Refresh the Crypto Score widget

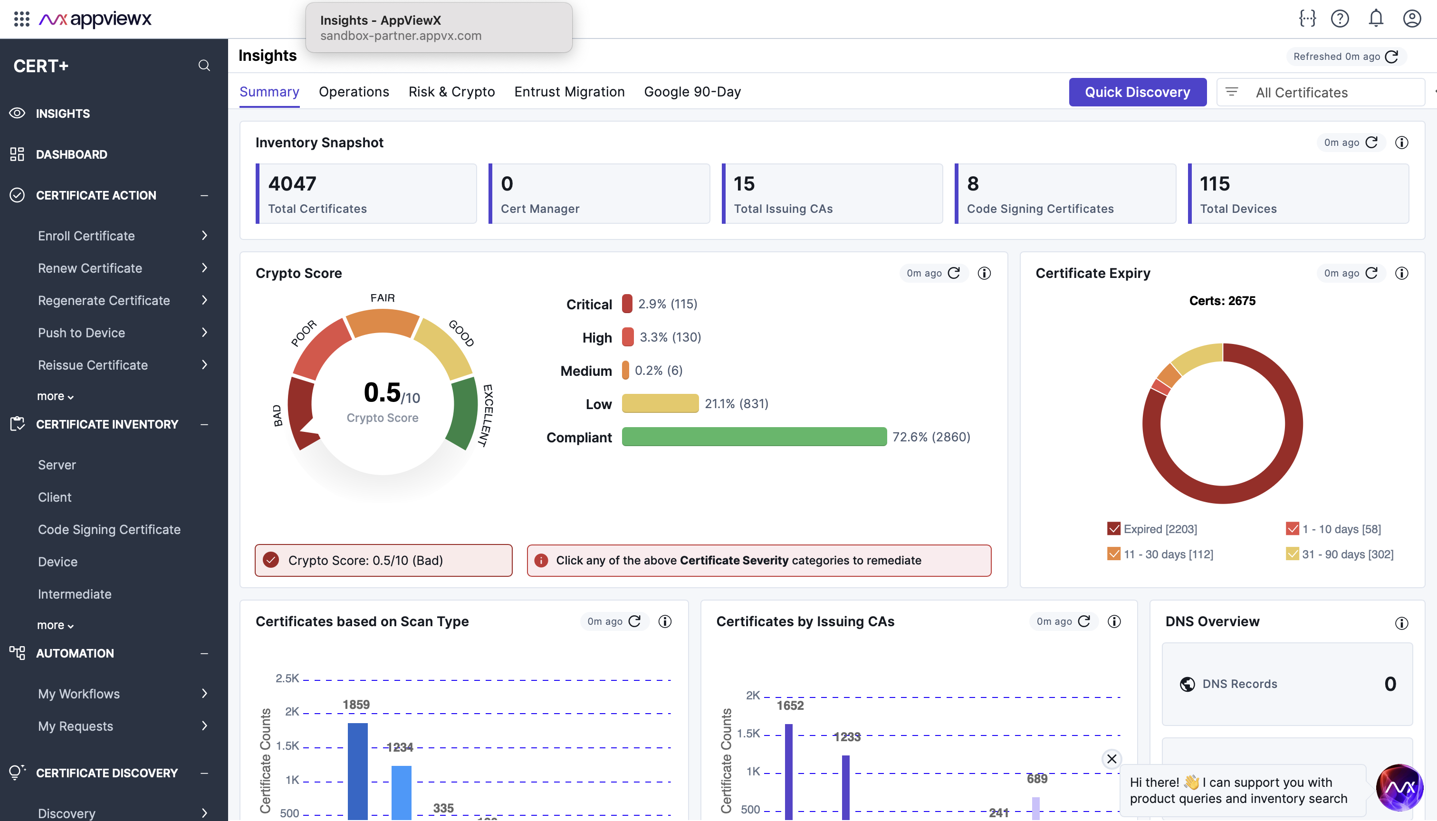pyautogui.click(x=954, y=273)
